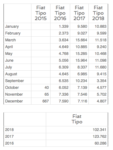Select the Fiat Tipo 2017 column header

[79, 13]
